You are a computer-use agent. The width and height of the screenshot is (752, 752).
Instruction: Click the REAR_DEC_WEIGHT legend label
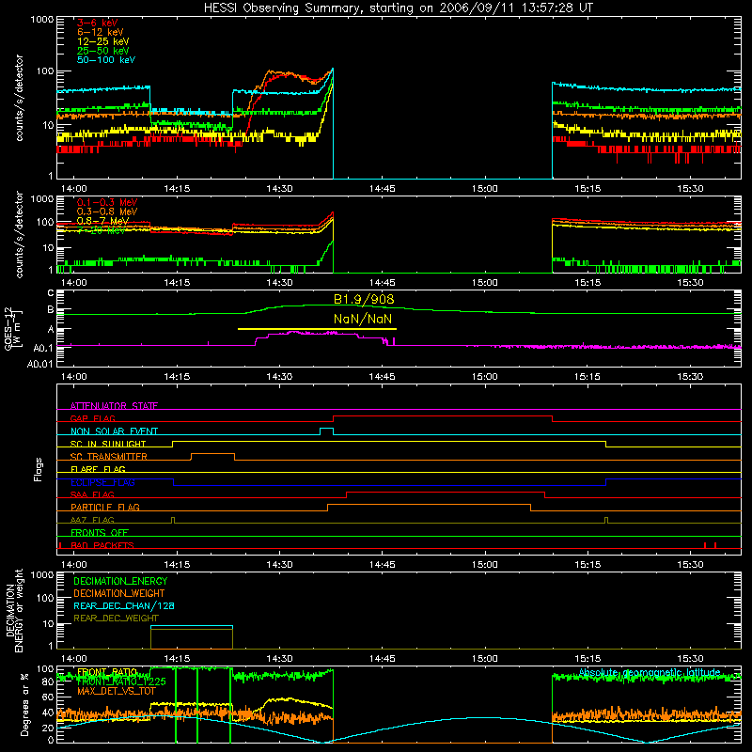[116, 619]
